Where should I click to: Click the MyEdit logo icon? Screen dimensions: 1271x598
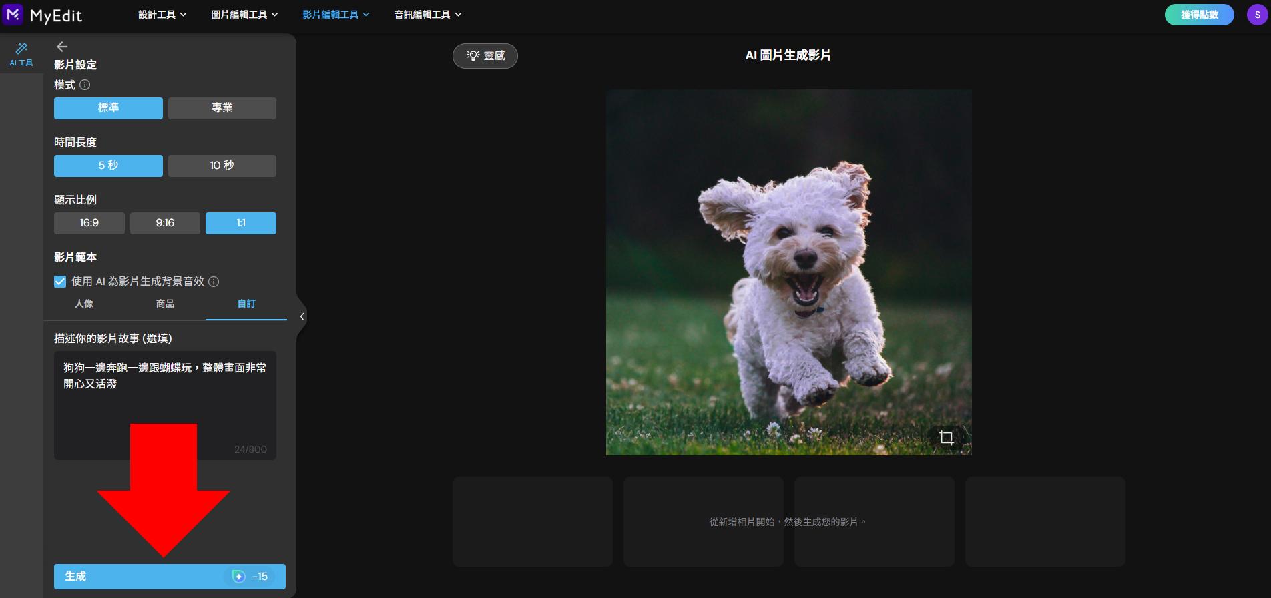(13, 14)
